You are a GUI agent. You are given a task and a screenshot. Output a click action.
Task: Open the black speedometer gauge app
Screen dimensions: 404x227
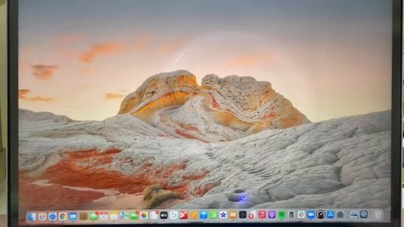tap(321, 214)
